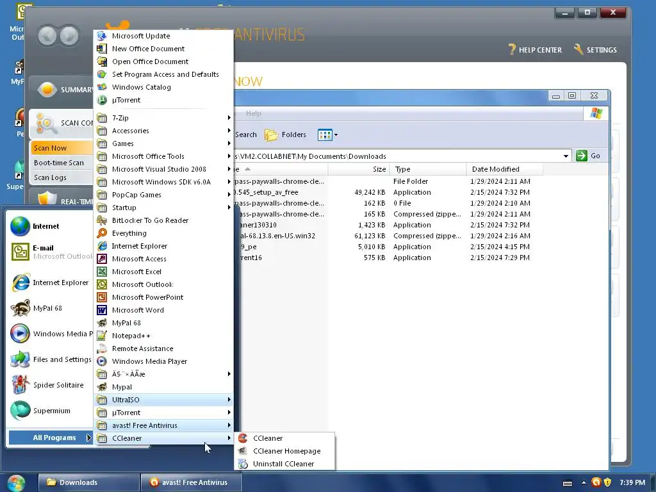Select Uninstall CCleaner

(284, 464)
